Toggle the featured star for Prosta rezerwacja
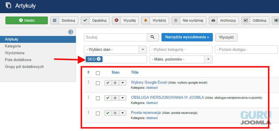The width and height of the screenshot is (279, 131). tap(115, 113)
